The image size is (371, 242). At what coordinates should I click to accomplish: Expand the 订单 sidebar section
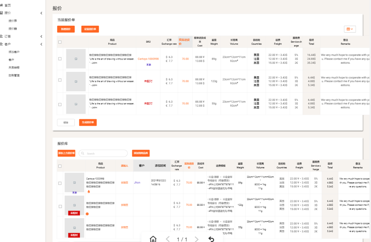[x=41, y=37]
